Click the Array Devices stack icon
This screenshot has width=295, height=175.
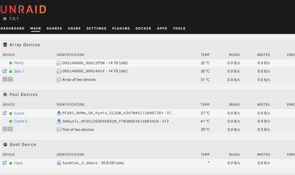coord(5,45)
